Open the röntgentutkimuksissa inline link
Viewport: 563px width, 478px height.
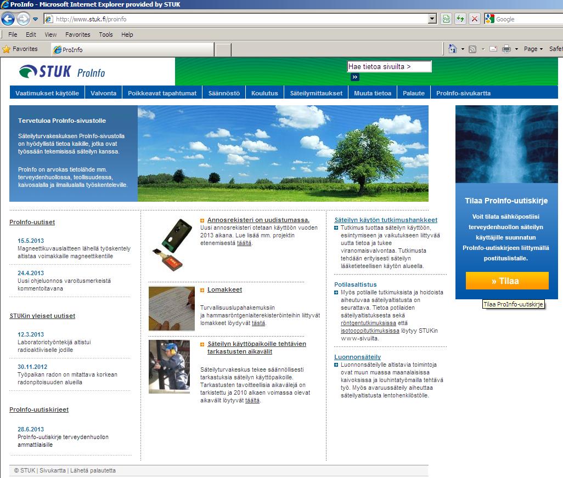point(368,323)
